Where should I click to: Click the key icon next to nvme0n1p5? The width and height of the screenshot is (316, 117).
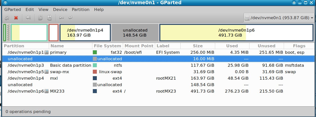pyautogui.click(x=46, y=72)
